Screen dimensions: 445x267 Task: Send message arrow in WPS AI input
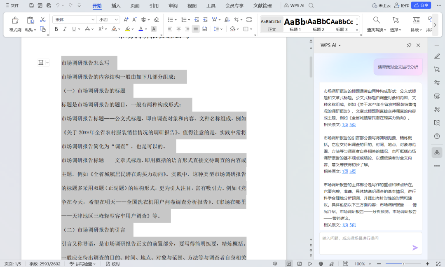(415, 248)
